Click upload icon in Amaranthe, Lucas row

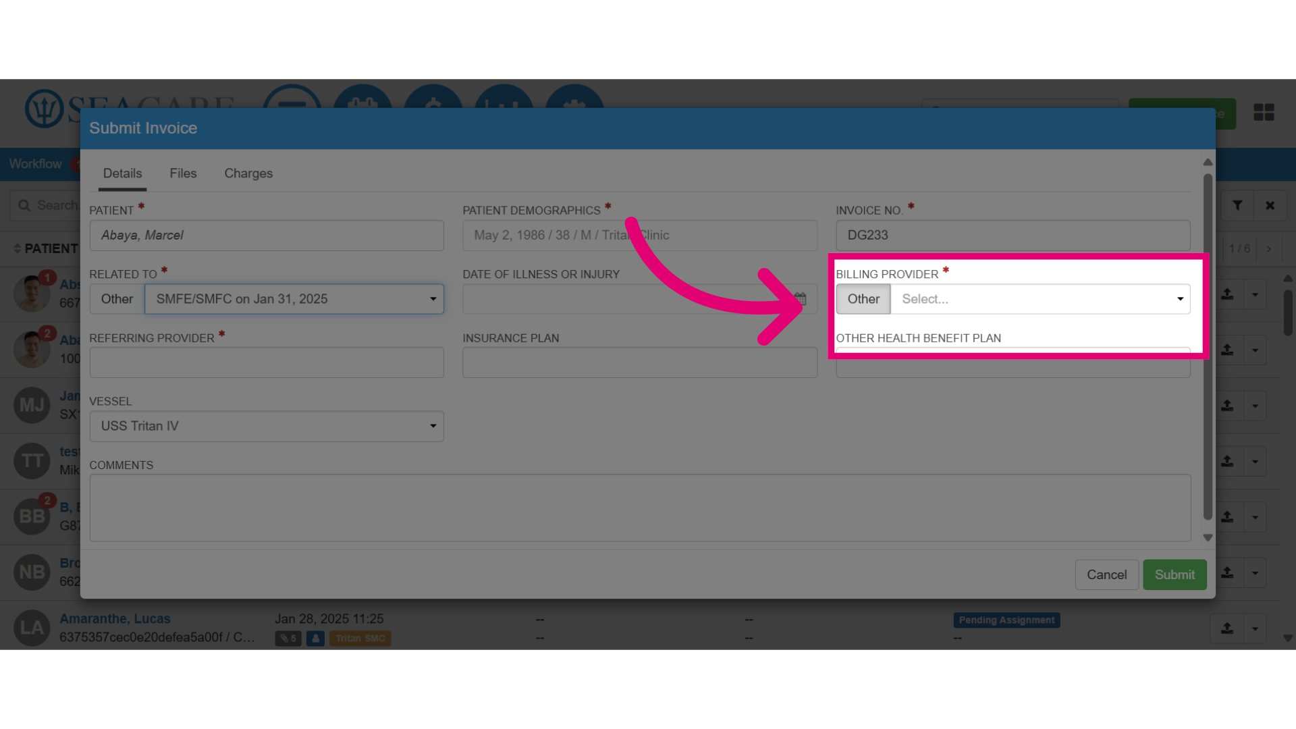1227,628
